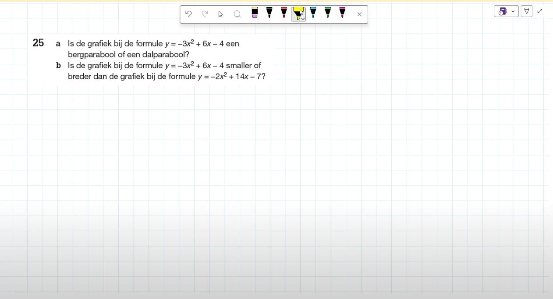Toggle the drawing pen mode button
Viewport: 553px width, 299px height.
click(x=527, y=11)
